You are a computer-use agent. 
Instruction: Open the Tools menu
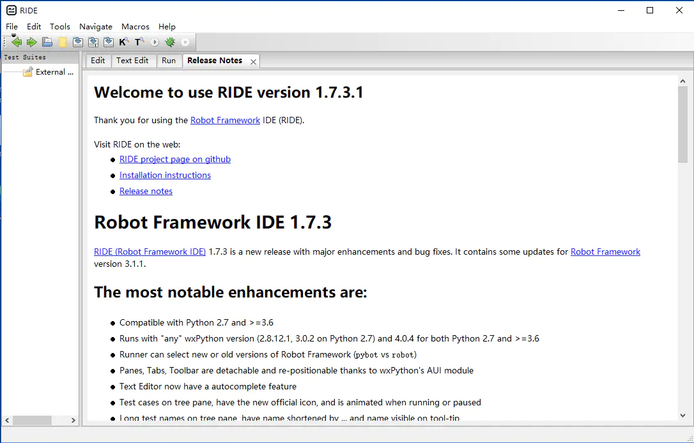[x=60, y=27]
